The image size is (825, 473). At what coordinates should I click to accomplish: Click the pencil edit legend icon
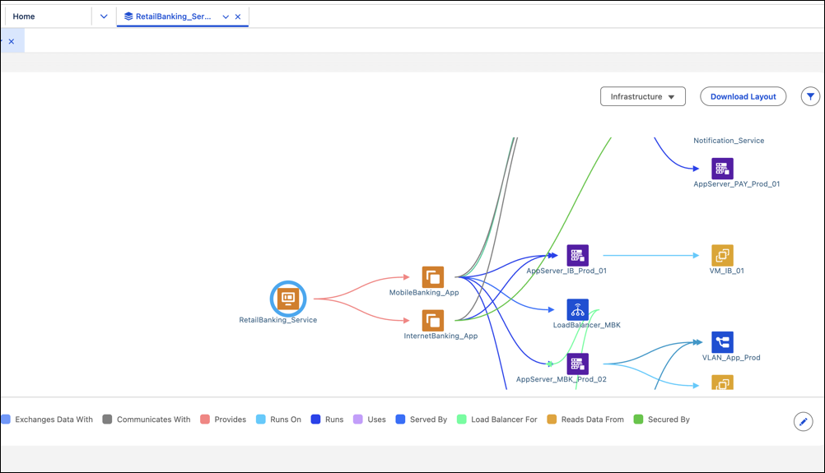803,421
